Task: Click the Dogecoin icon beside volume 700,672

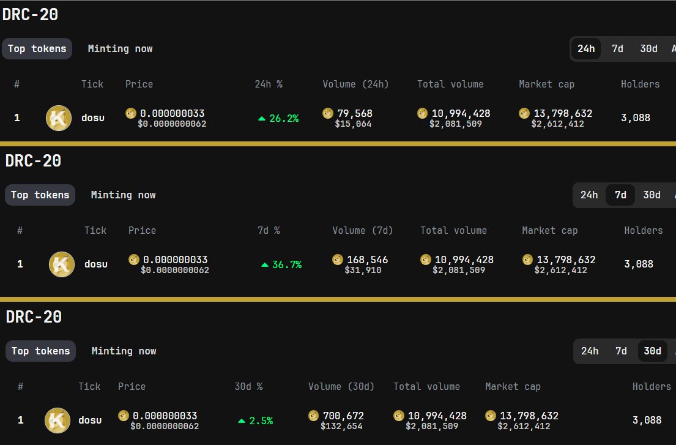Action: [x=313, y=415]
